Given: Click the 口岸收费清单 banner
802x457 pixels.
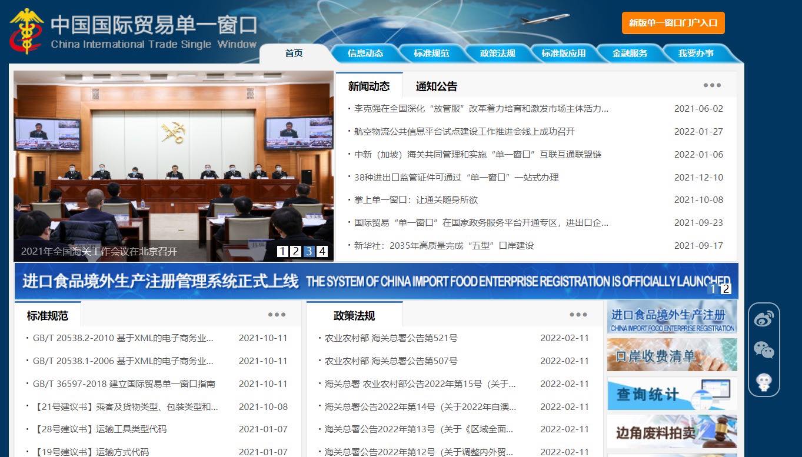Looking at the screenshot, I should pyautogui.click(x=671, y=355).
